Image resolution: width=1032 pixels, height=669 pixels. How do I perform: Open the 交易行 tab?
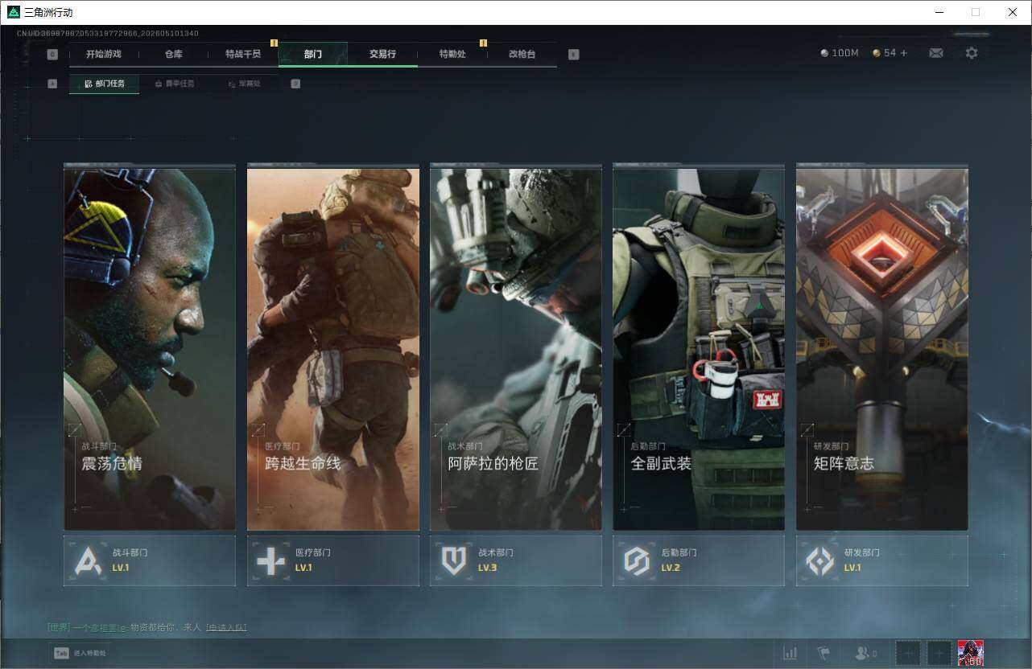point(382,54)
